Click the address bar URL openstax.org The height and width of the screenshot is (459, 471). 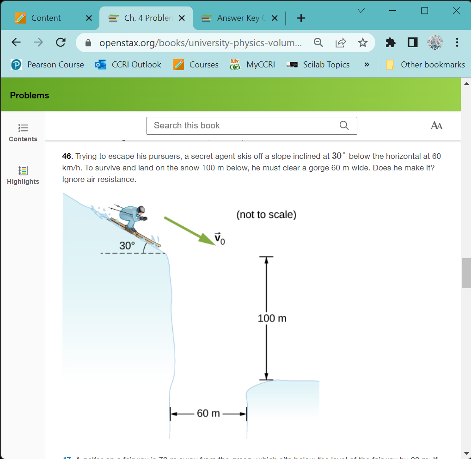tap(200, 43)
